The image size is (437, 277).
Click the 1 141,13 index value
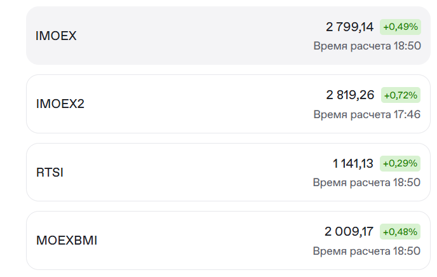(x=353, y=163)
